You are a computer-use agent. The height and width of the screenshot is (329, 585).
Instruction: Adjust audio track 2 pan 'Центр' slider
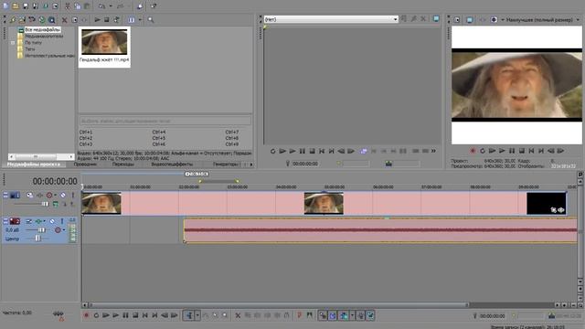[x=37, y=239]
